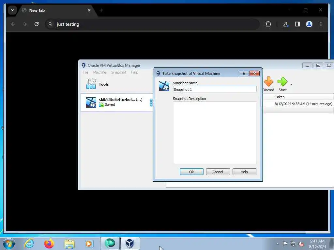Go forward in the browser
The image size is (334, 250).
click(x=25, y=24)
